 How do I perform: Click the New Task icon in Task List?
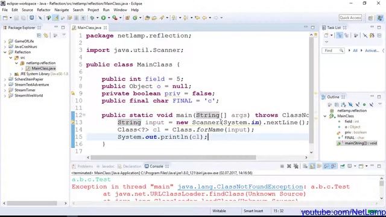(326, 36)
